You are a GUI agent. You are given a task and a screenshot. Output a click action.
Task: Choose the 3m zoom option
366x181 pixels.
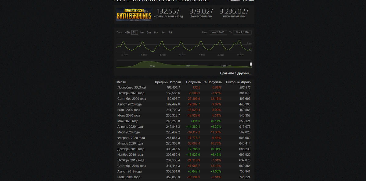click(x=149, y=33)
